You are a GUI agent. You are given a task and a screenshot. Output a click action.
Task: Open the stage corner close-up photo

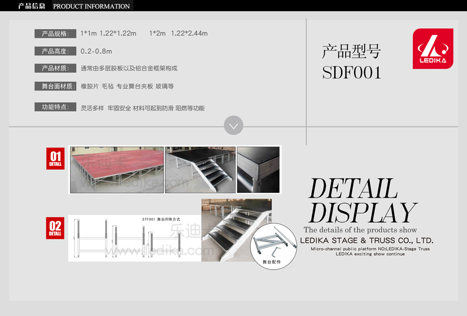pos(258,170)
